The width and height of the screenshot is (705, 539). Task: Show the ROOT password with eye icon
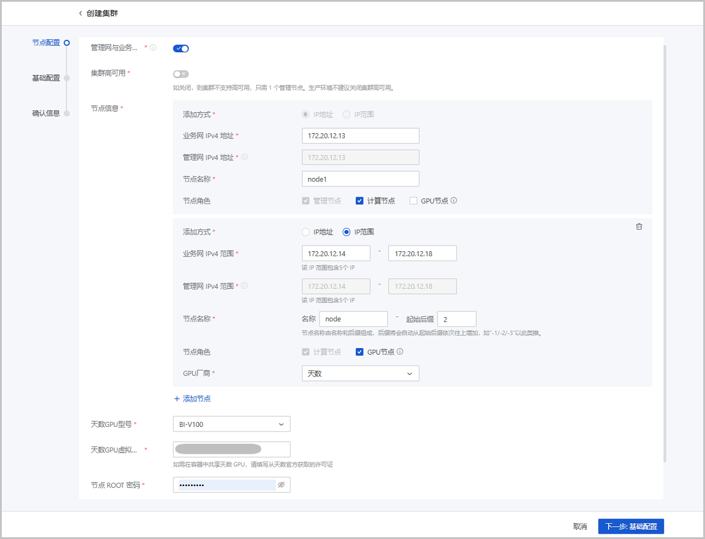(x=281, y=485)
